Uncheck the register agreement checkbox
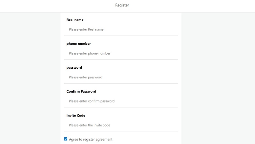This screenshot has height=144, width=255. click(66, 139)
